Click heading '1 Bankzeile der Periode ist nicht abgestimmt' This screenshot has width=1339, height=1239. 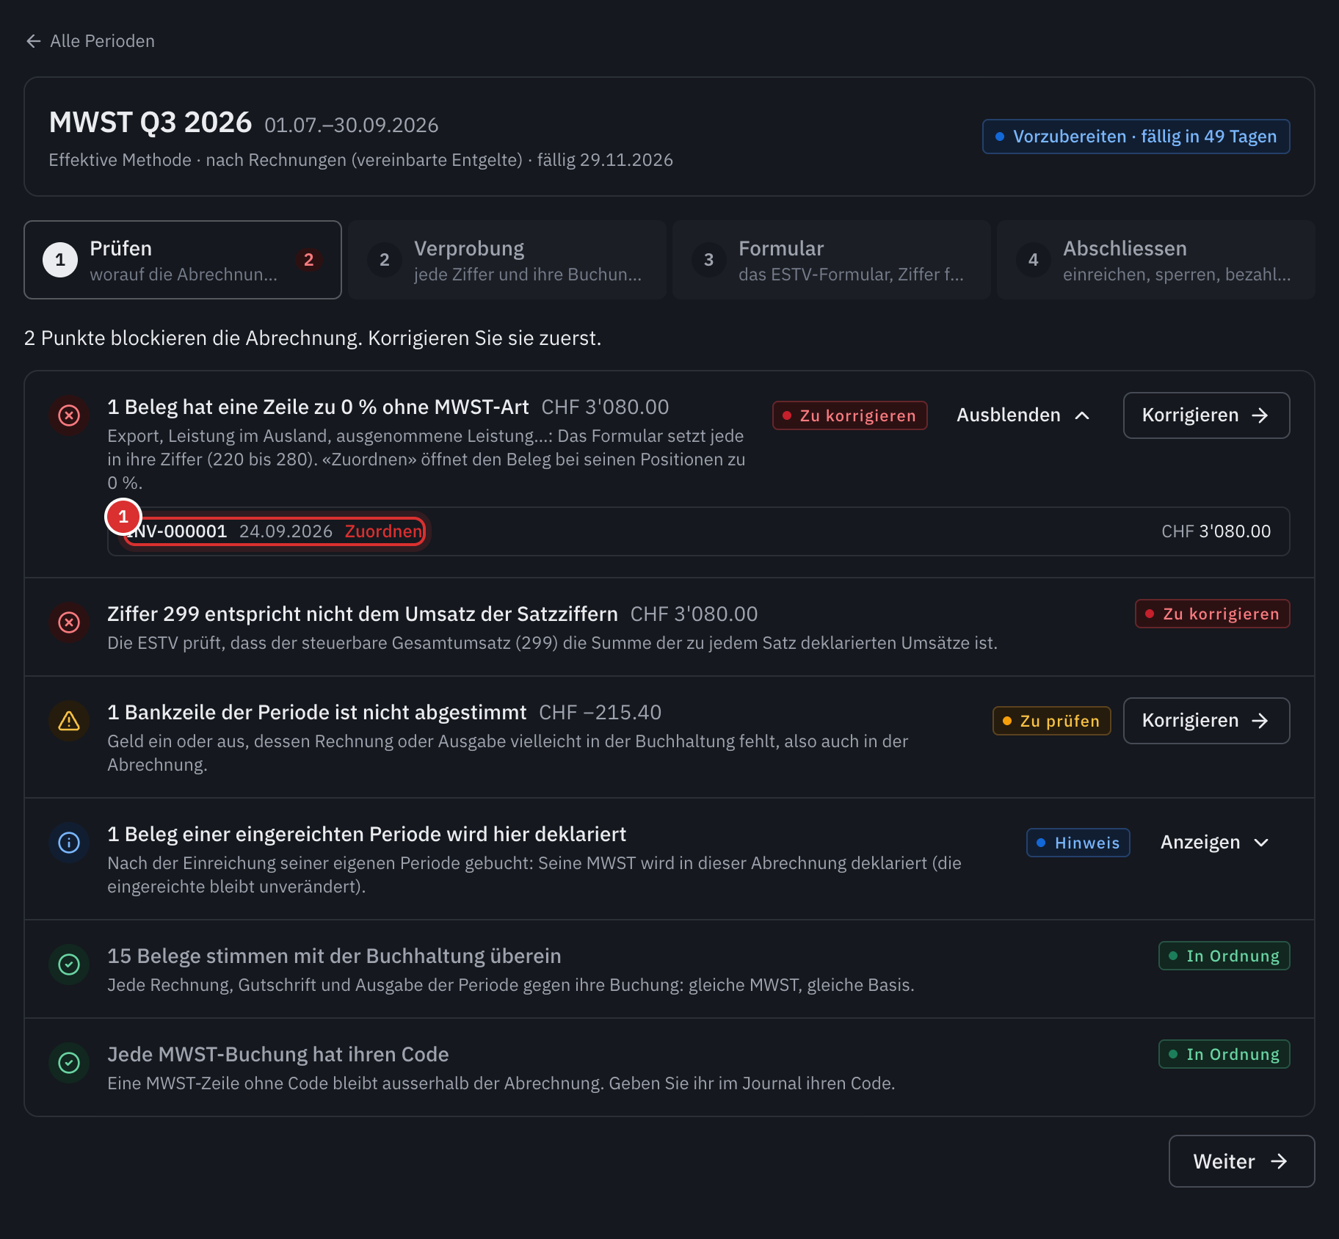[317, 713]
